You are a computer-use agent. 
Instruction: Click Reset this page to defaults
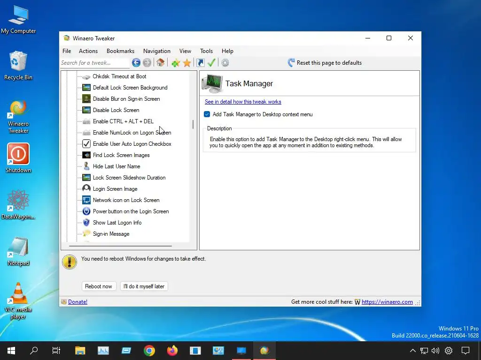[325, 63]
